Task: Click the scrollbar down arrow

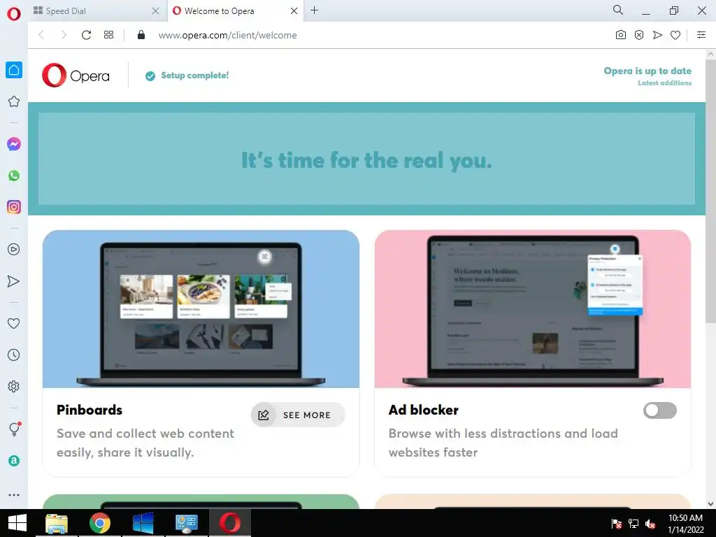Action: click(710, 503)
